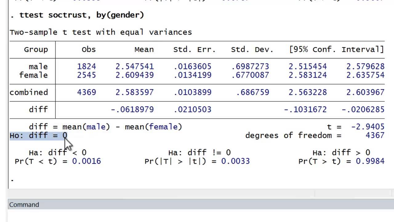The image size is (394, 222).
Task: Click the 'Std. Dev.' column header
Action: point(252,50)
